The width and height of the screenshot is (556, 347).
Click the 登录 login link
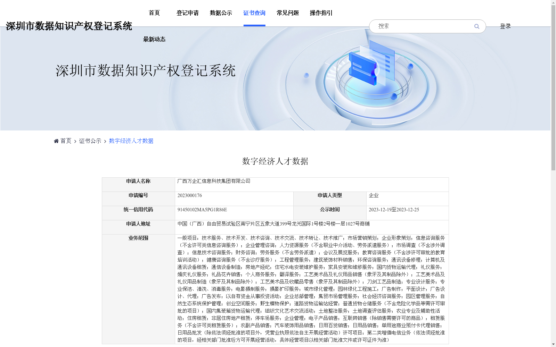click(x=505, y=26)
